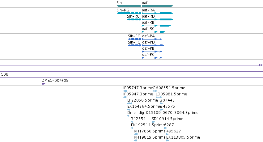This screenshot has height=142, width=263.
Task: Select the oaf-RC transcript glyph
Action: [154, 32]
